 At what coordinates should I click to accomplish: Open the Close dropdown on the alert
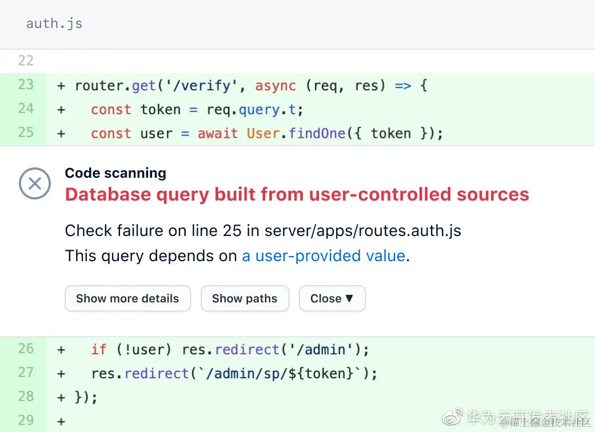tap(332, 298)
